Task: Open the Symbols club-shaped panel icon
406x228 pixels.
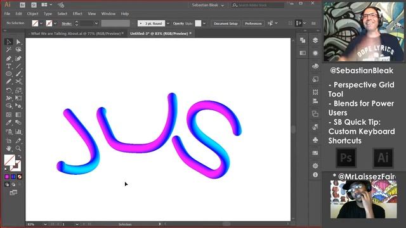Action: coord(315,140)
